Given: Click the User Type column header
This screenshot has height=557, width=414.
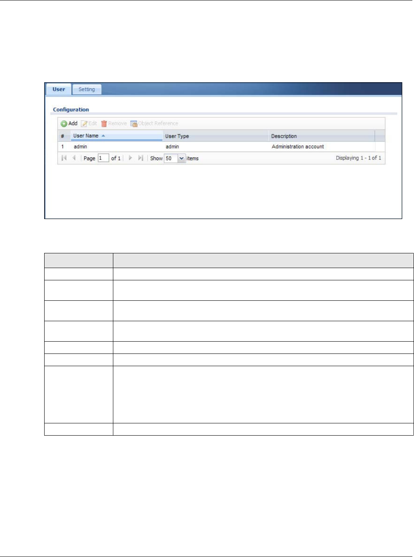Looking at the screenshot, I should click(x=216, y=136).
